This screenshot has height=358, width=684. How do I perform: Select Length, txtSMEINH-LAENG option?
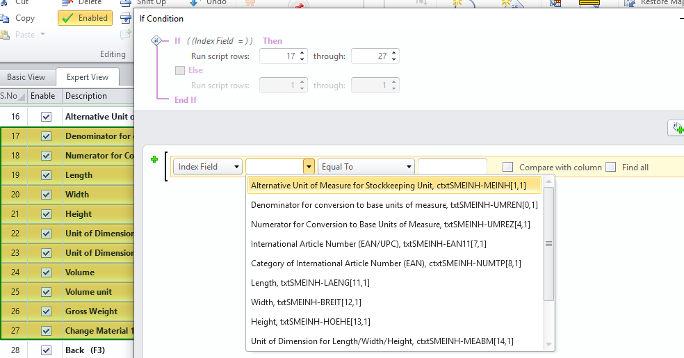click(x=395, y=282)
